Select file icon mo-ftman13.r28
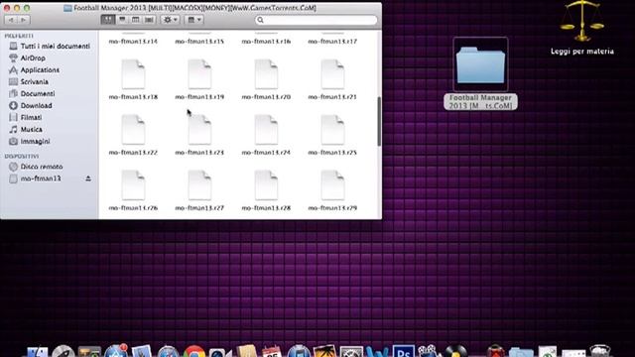This screenshot has height=357, width=635. pos(266,185)
